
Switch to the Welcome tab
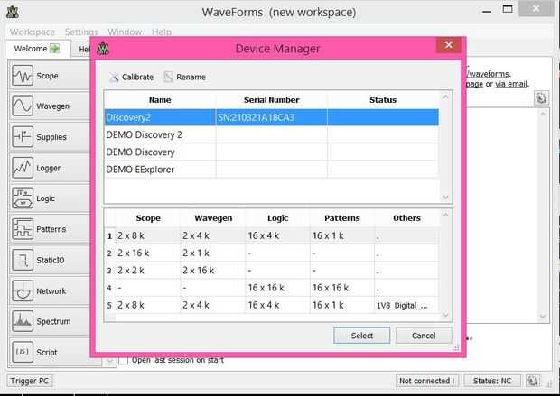tap(36, 49)
